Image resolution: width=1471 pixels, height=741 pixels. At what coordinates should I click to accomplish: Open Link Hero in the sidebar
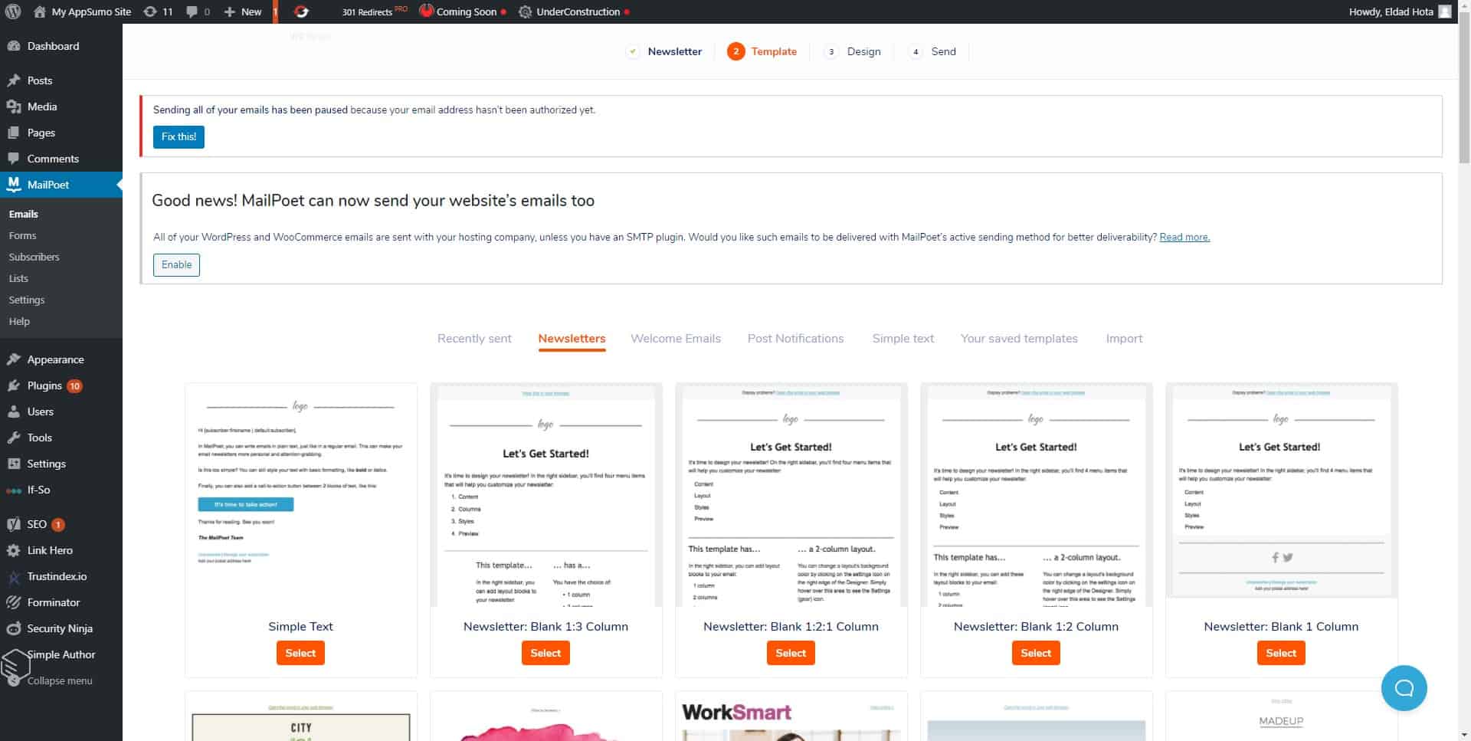pyautogui.click(x=61, y=550)
